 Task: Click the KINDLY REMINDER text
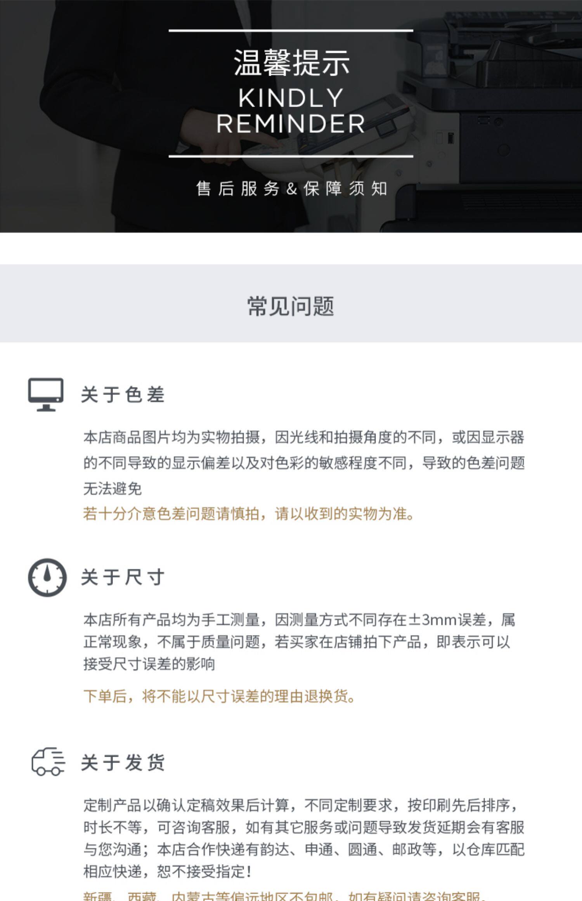291,111
